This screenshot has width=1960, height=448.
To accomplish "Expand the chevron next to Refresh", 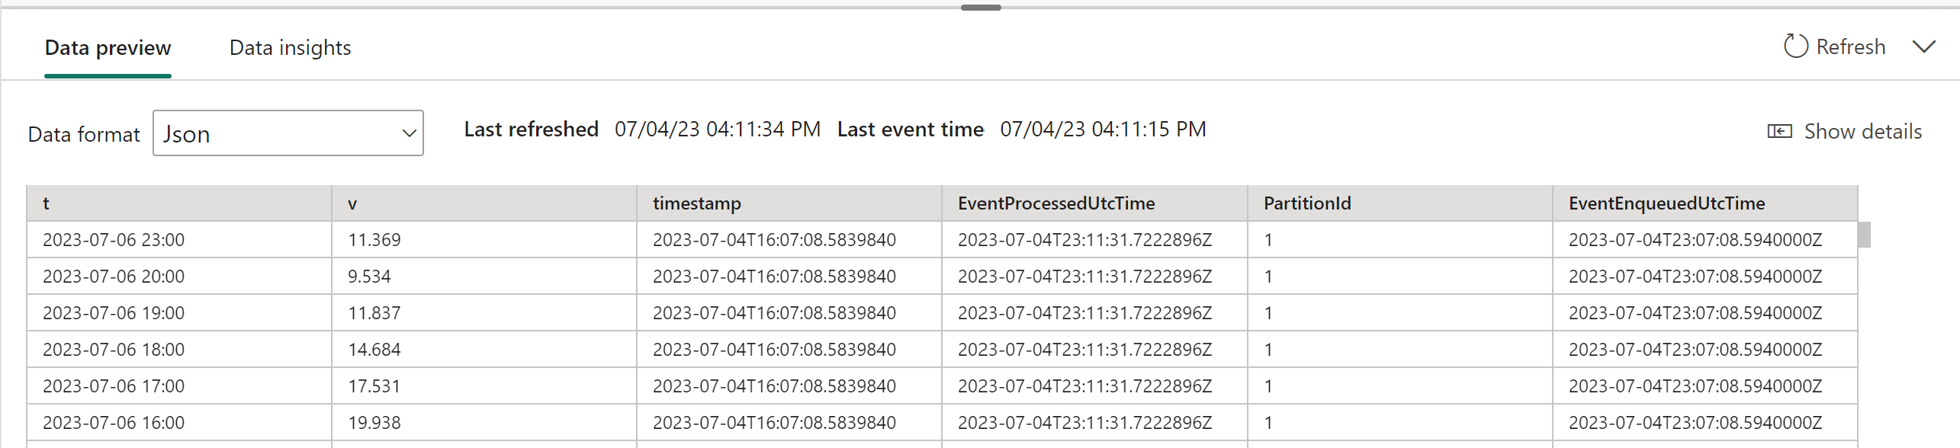I will tap(1924, 47).
